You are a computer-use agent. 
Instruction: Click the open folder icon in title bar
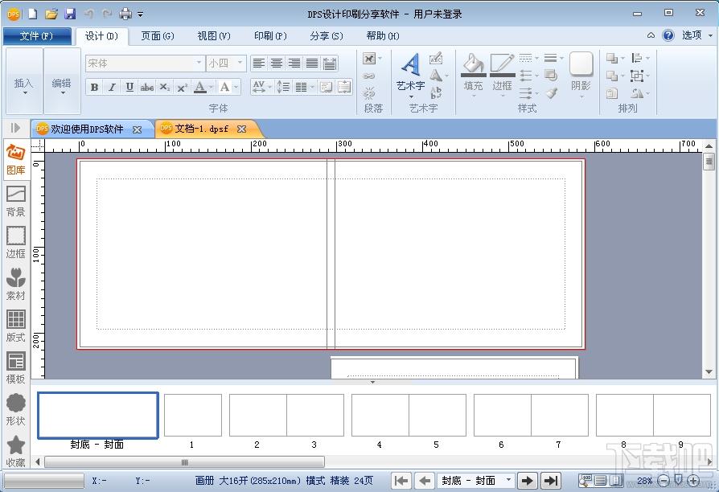click(x=51, y=14)
